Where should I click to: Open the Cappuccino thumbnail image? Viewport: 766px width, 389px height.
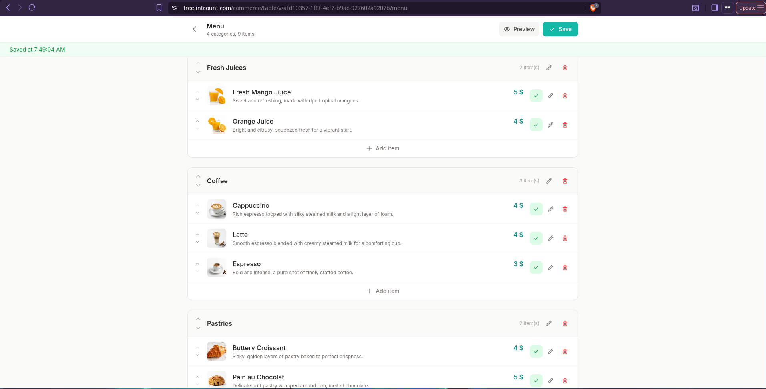point(217,209)
